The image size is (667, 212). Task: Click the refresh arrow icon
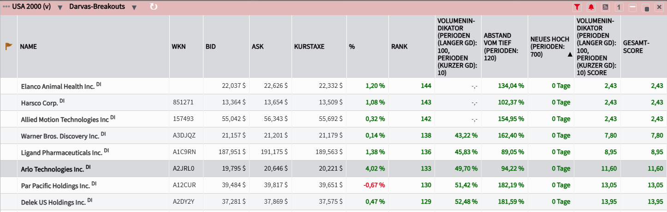[x=154, y=7]
